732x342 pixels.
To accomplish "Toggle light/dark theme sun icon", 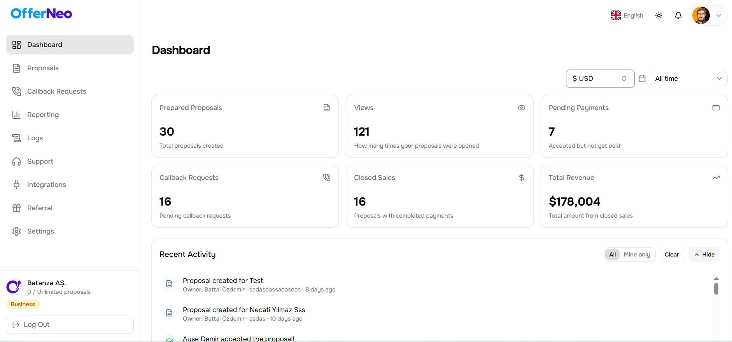I will coord(659,16).
